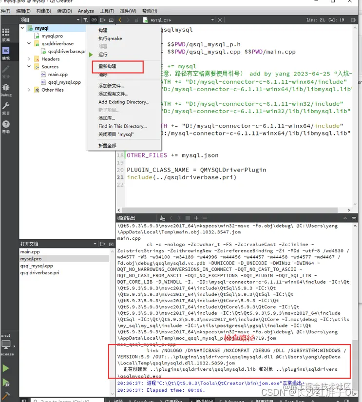Maximize the compile output pane icon
Screen dimensions: 362x402
tap(354, 218)
